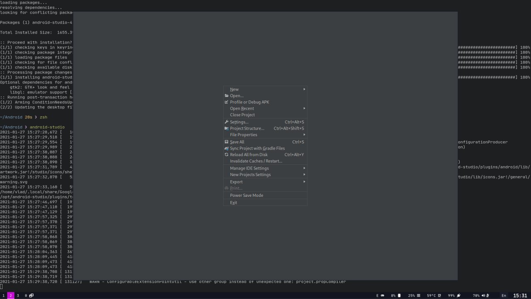531x299 pixels.
Task: Switch to workspace 1
Action: click(x=3, y=296)
